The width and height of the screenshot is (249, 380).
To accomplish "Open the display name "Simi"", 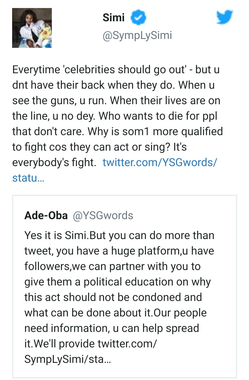I will pos(114,18).
